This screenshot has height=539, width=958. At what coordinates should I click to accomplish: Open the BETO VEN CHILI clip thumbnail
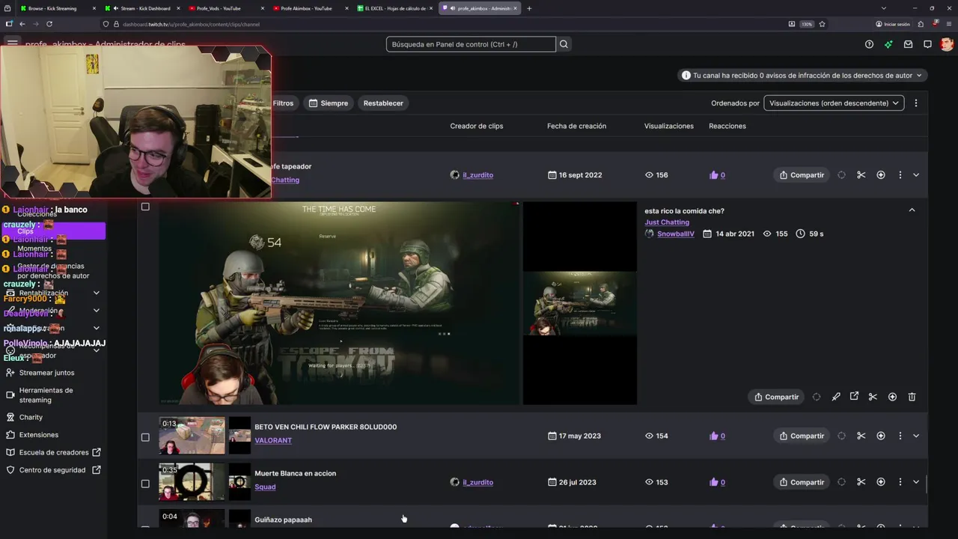coord(192,436)
